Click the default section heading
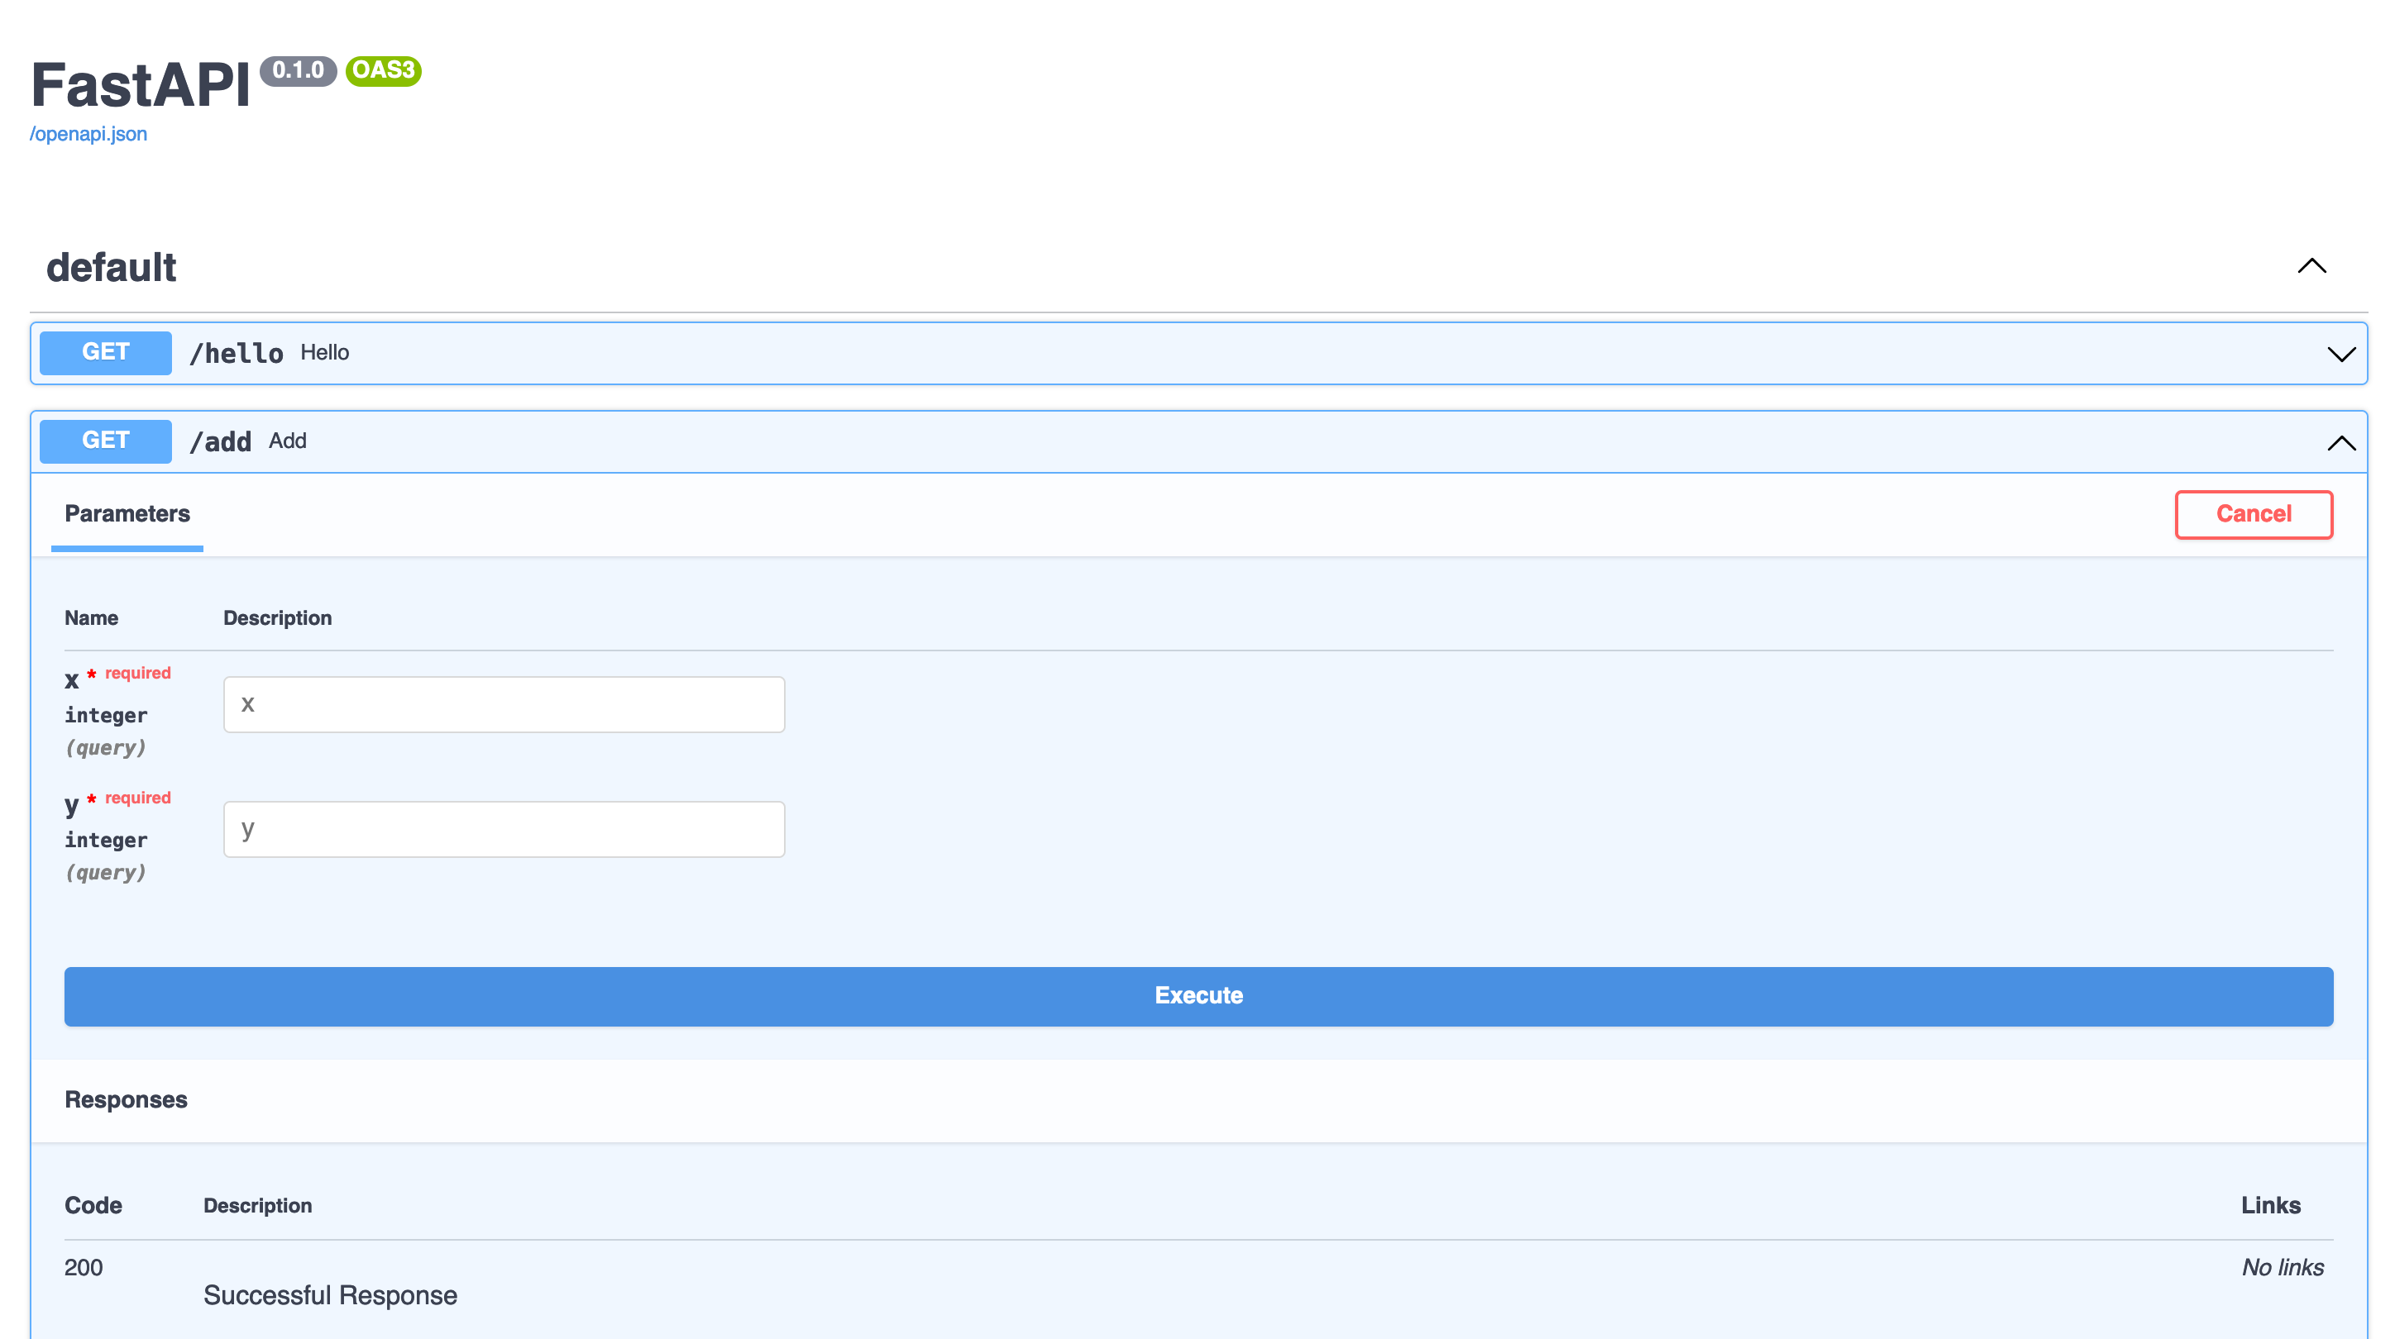Screen dimensions: 2395x1339 coord(112,268)
